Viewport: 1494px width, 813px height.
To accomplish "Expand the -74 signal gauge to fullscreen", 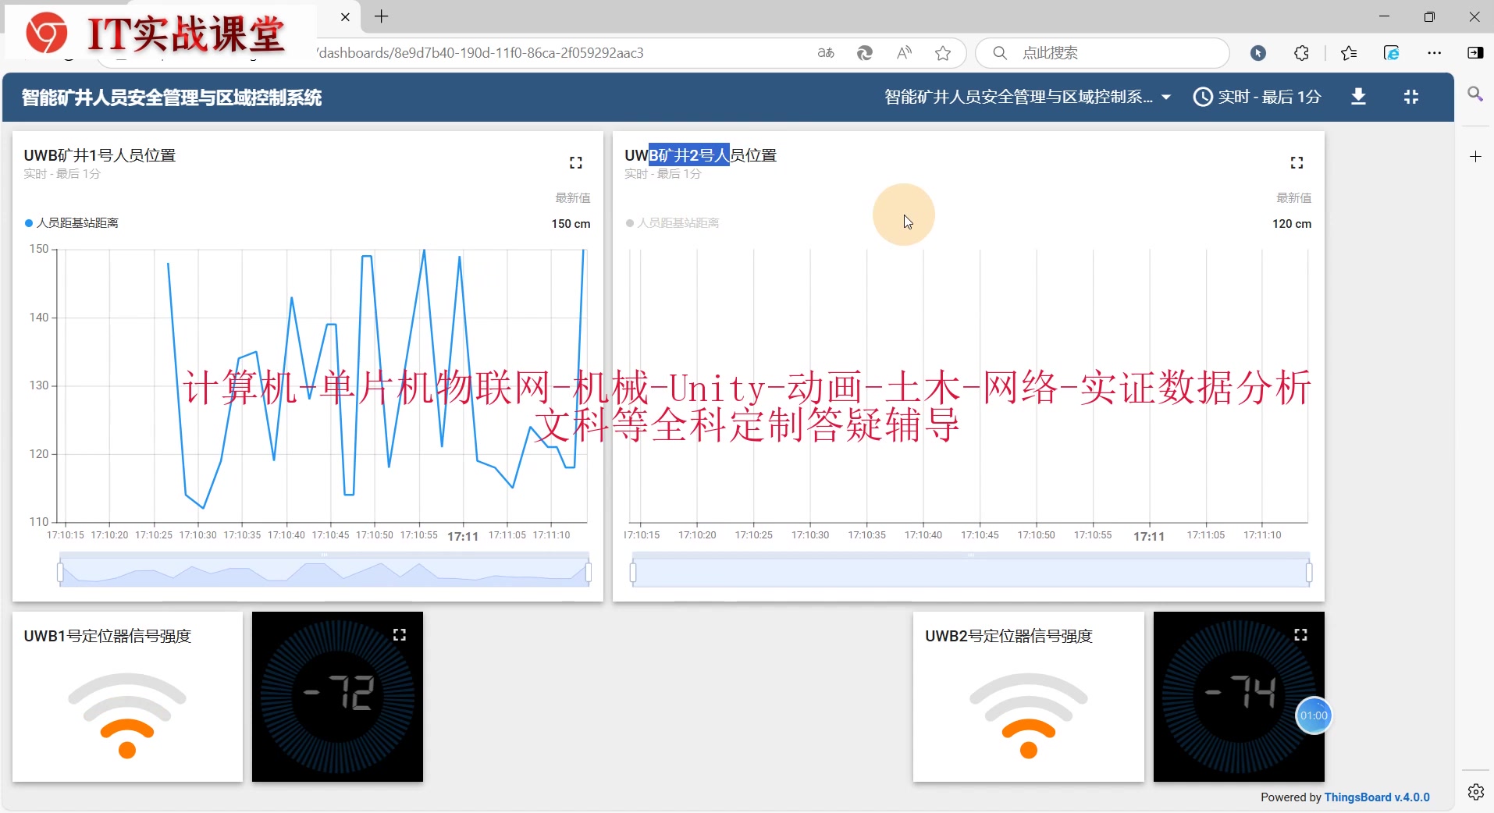I will click(1301, 635).
